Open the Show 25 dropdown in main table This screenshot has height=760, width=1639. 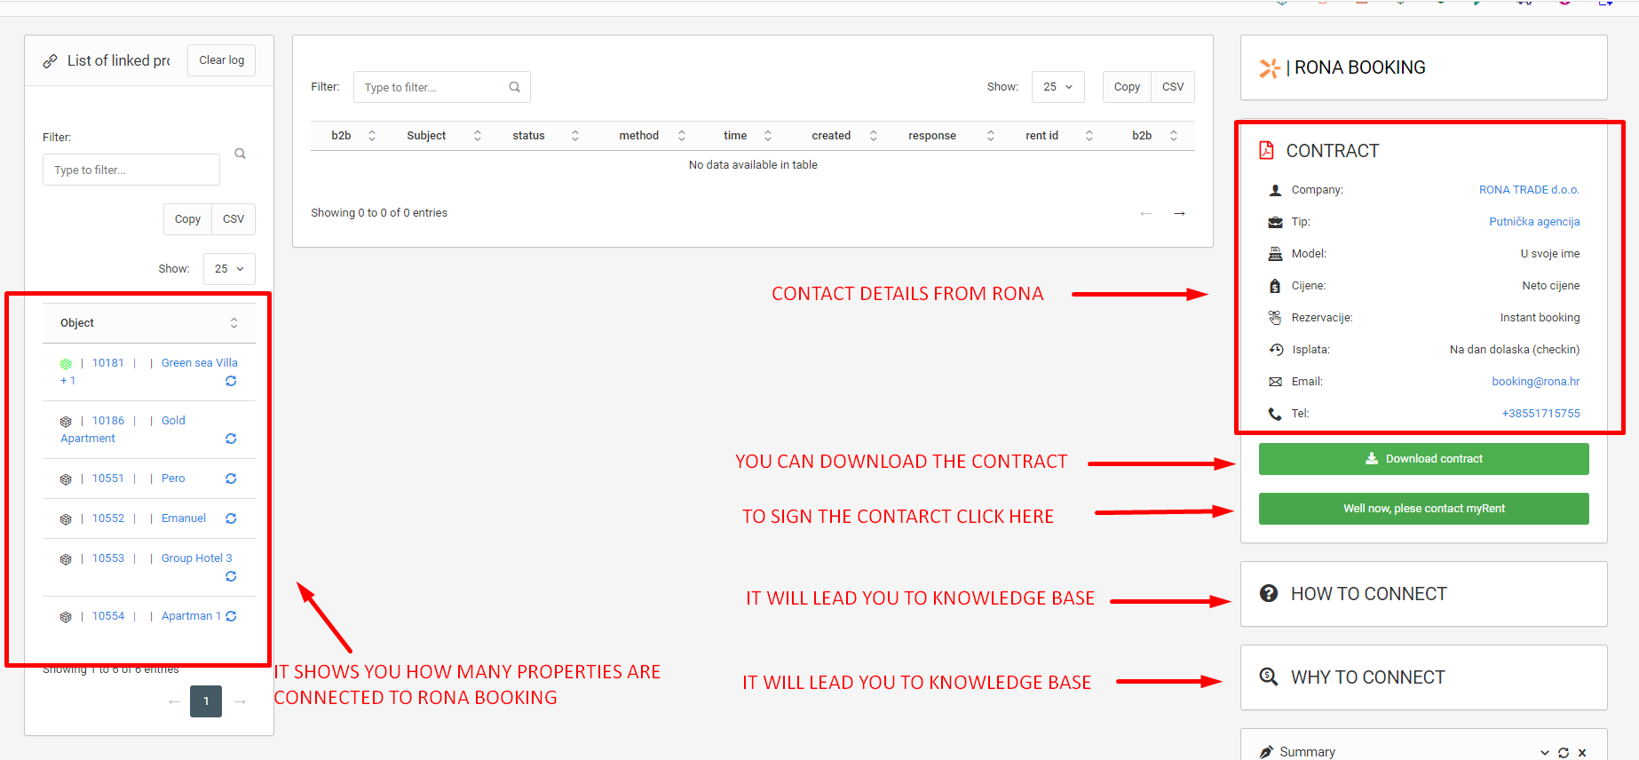tap(1058, 87)
